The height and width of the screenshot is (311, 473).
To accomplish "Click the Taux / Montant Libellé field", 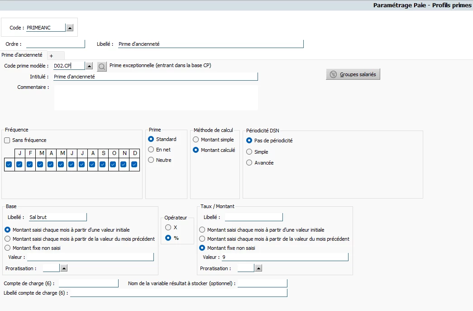I will point(253,217).
